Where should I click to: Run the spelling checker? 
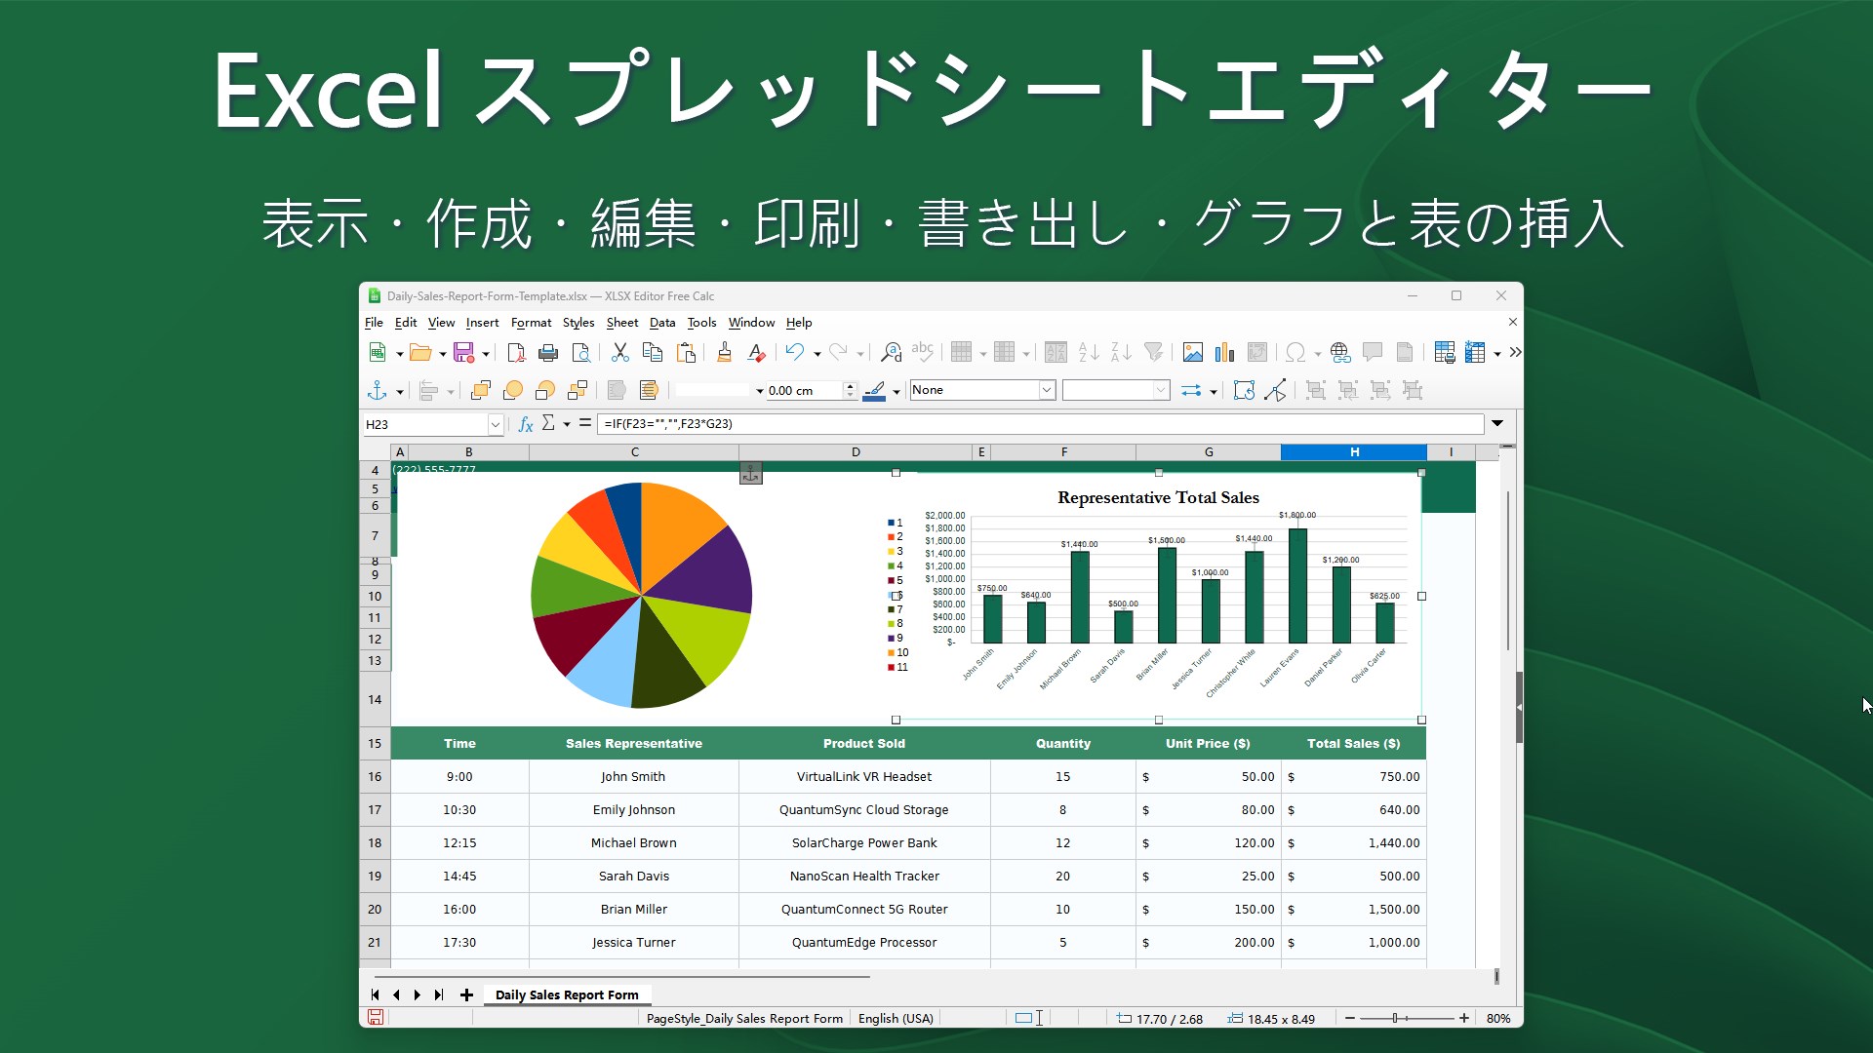click(922, 353)
